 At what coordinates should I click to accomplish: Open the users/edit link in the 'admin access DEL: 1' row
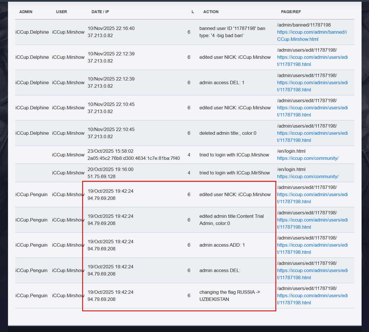tap(312, 86)
